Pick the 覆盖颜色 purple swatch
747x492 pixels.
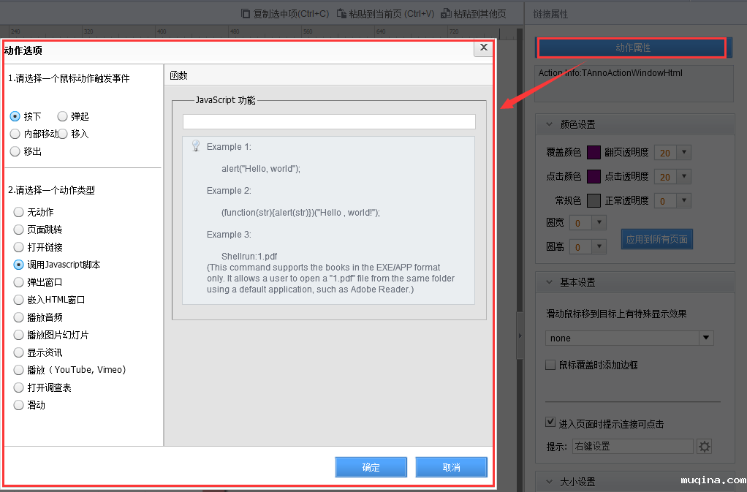(594, 153)
